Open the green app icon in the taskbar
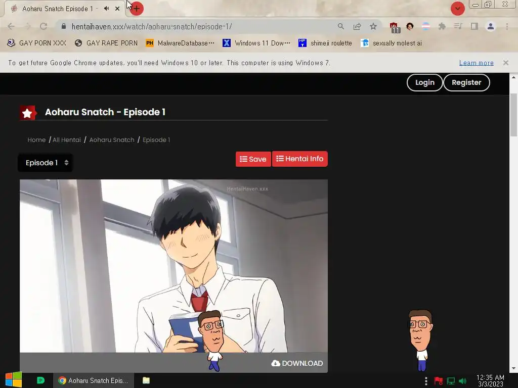The height and width of the screenshot is (388, 518). [40, 380]
